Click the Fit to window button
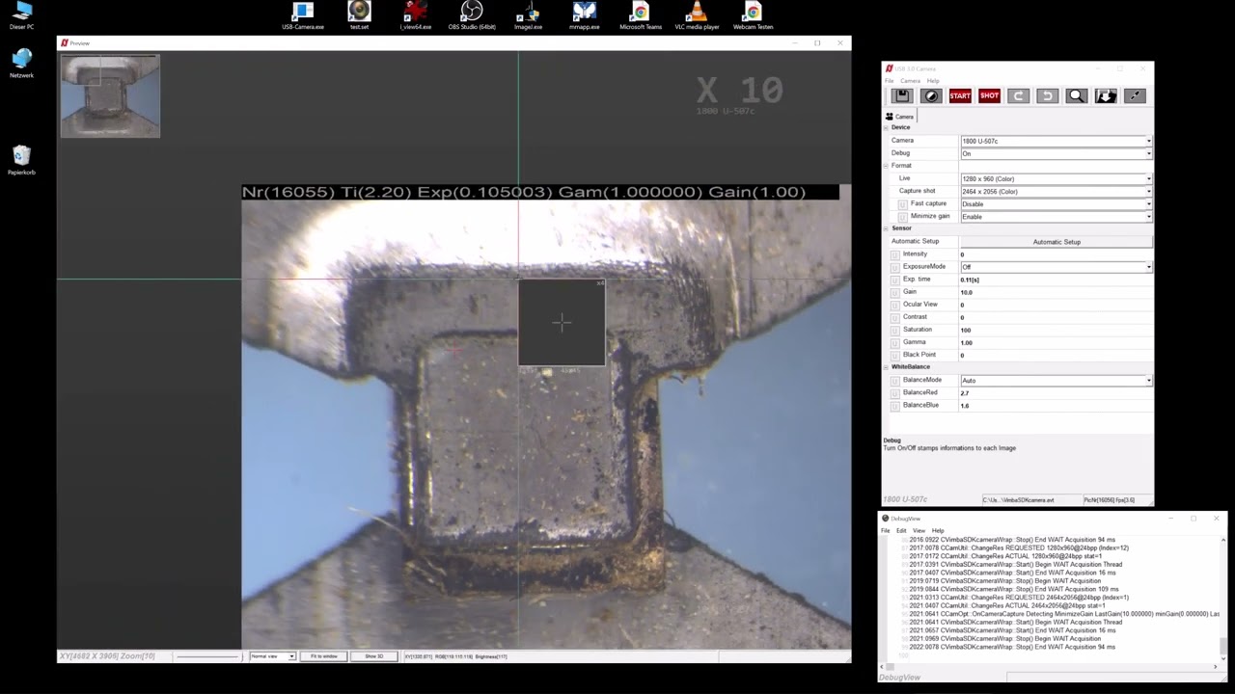The width and height of the screenshot is (1235, 694). (x=324, y=656)
